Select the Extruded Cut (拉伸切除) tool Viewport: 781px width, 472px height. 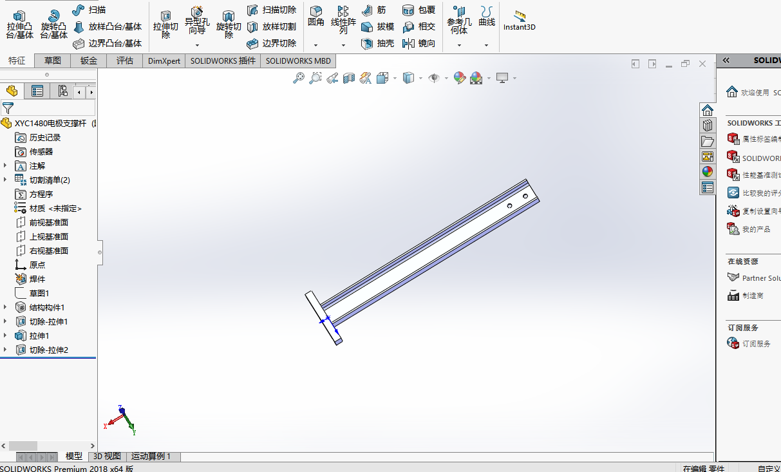165,24
